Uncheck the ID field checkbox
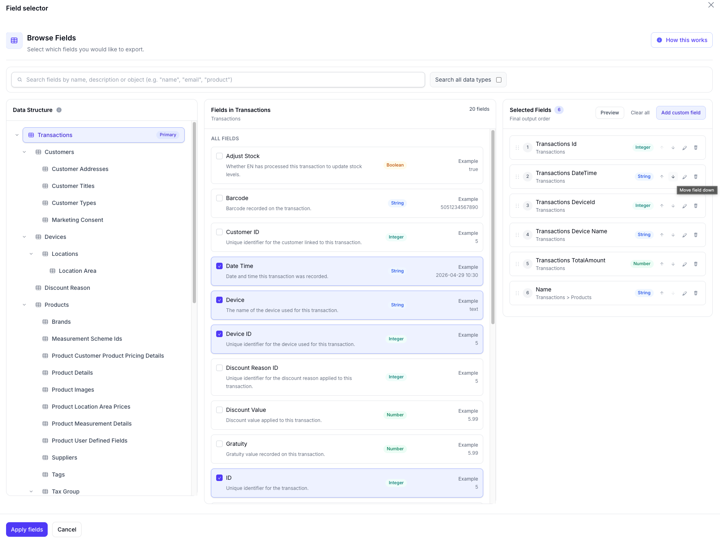The image size is (720, 540). tap(219, 478)
